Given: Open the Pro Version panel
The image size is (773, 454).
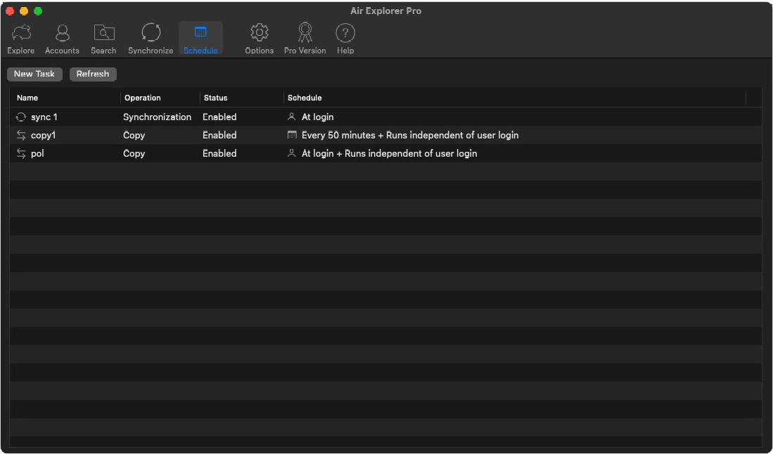Looking at the screenshot, I should pyautogui.click(x=305, y=38).
